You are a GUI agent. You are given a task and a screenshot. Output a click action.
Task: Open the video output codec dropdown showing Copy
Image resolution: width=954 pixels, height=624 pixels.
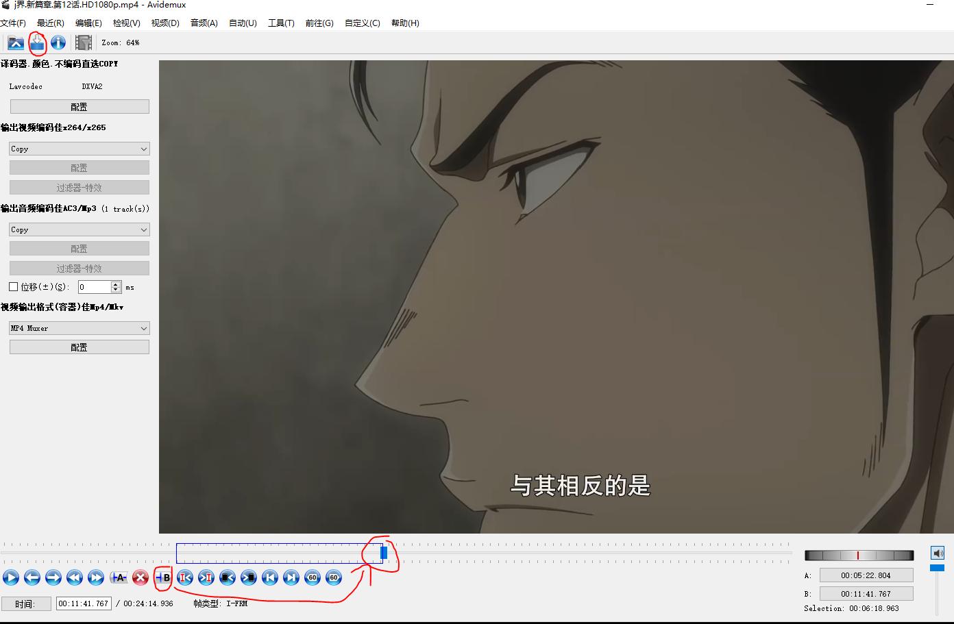point(79,149)
